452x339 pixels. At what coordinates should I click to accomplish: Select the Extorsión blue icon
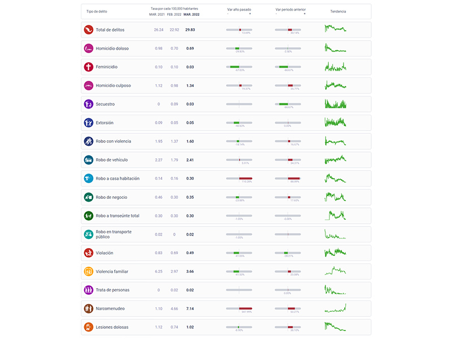[x=89, y=123]
